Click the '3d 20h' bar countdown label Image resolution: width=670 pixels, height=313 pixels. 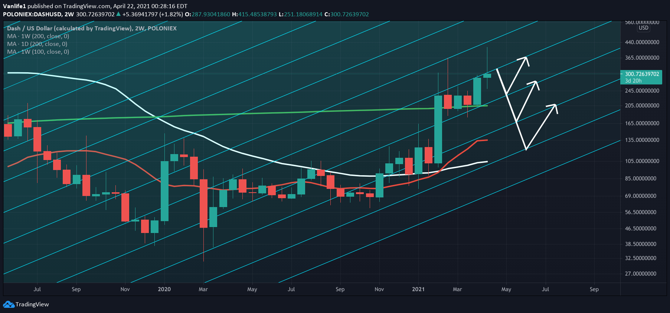pyautogui.click(x=633, y=81)
